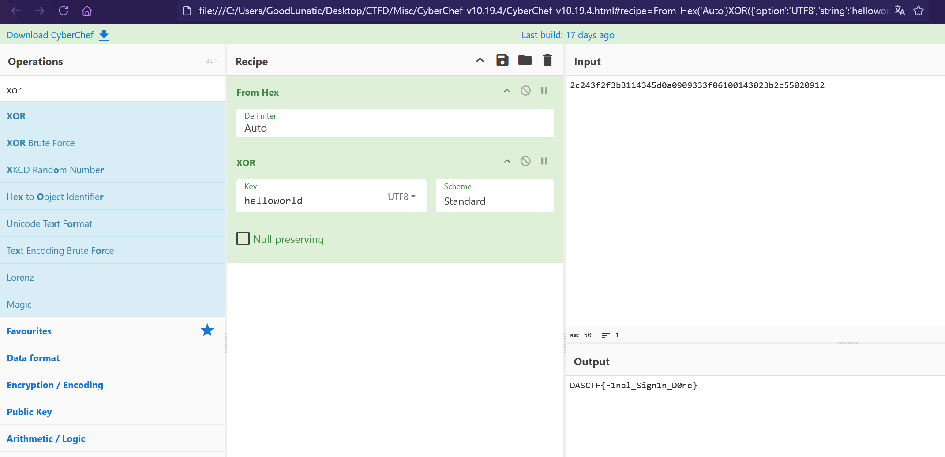Select the XKCD Random Number operation
The width and height of the screenshot is (945, 457).
112,170
